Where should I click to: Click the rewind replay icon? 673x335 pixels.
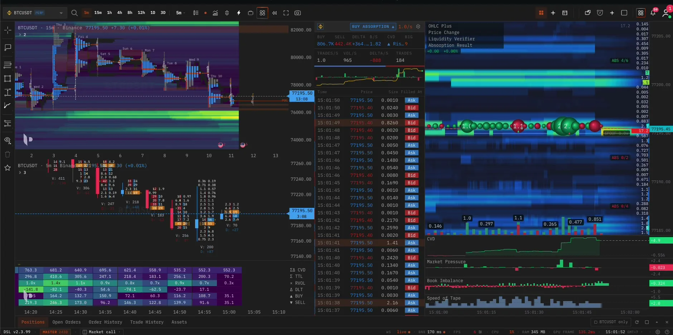point(275,13)
